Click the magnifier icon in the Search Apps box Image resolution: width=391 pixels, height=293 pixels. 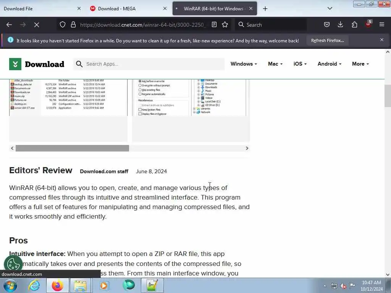tap(79, 64)
